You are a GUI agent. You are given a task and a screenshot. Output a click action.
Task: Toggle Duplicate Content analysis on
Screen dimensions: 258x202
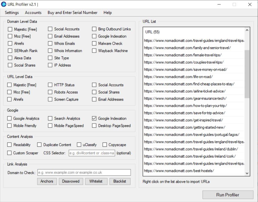[39, 145]
